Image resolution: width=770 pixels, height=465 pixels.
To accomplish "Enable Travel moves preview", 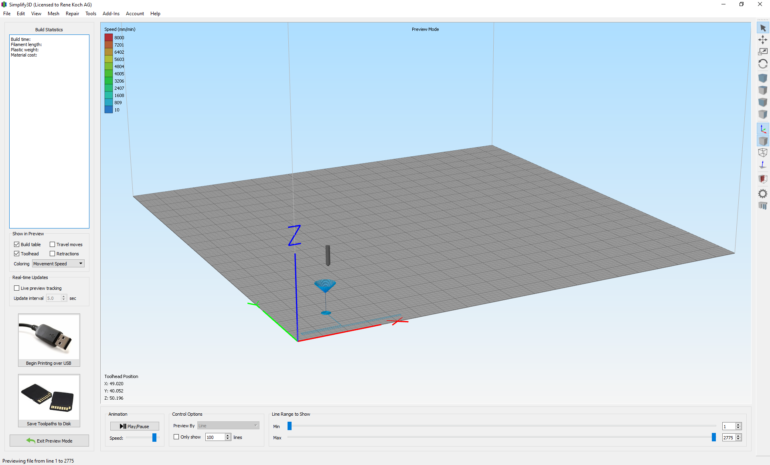I will coord(53,244).
